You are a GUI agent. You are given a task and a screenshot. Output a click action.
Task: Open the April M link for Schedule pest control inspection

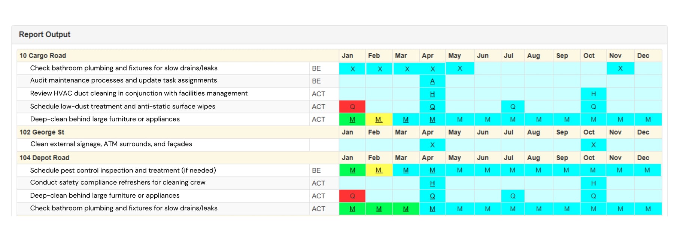(432, 170)
